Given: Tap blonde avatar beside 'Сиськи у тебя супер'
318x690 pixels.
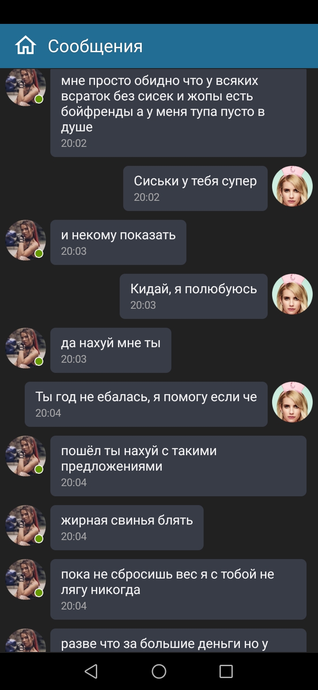Looking at the screenshot, I should coord(292,186).
